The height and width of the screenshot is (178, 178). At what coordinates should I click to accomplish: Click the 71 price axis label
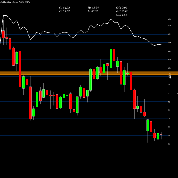tap(169, 119)
